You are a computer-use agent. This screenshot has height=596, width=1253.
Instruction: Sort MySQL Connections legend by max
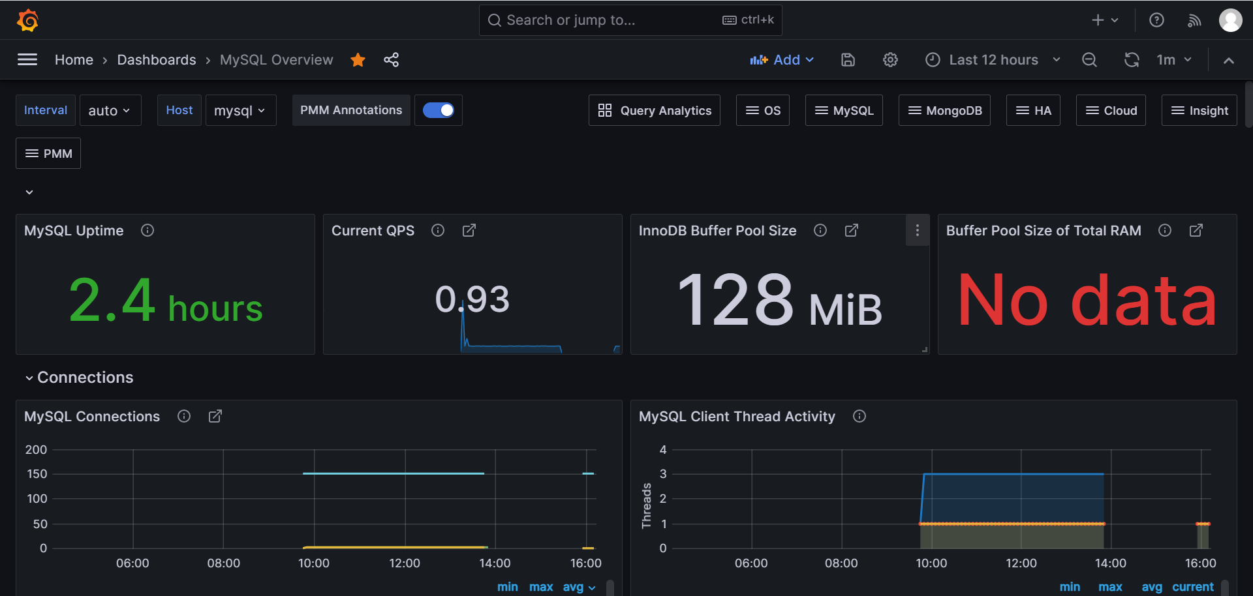click(541, 587)
